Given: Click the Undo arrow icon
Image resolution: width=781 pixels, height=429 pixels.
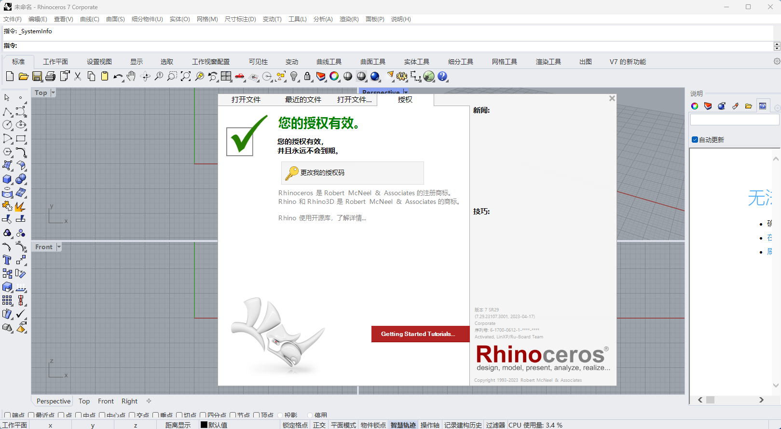Looking at the screenshot, I should click(x=118, y=76).
